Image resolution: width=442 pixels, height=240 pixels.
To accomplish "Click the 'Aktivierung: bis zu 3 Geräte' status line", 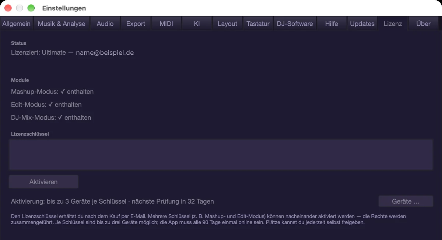I will tap(112, 201).
